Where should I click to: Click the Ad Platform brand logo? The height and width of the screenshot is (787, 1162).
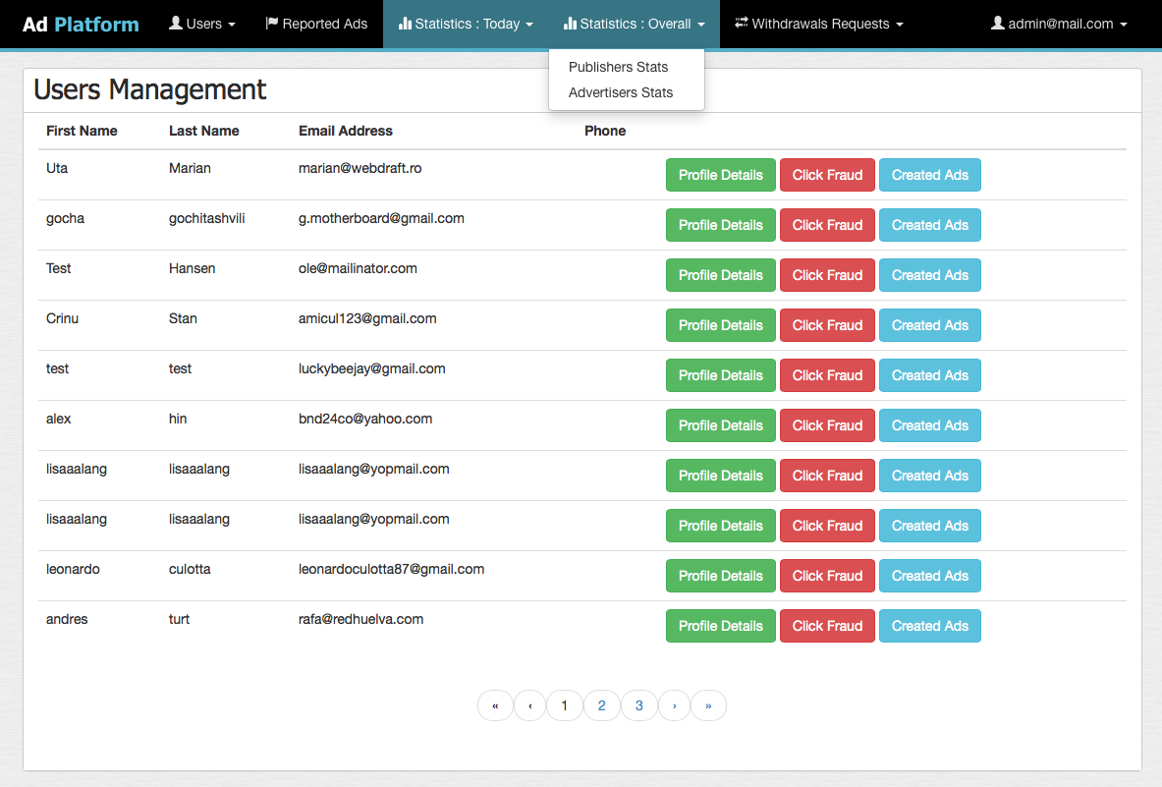pyautogui.click(x=81, y=24)
